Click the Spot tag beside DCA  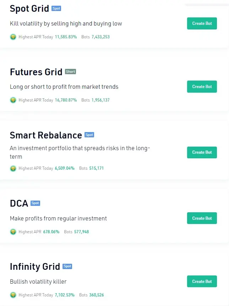[35, 203]
